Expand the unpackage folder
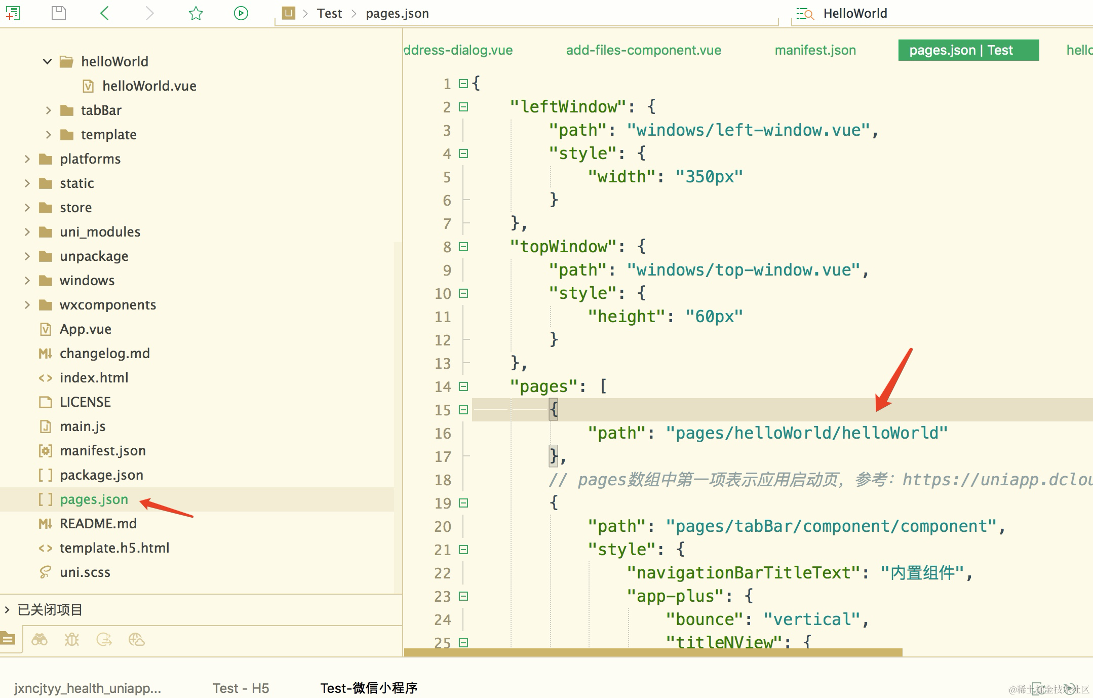1093x698 pixels. coord(27,256)
